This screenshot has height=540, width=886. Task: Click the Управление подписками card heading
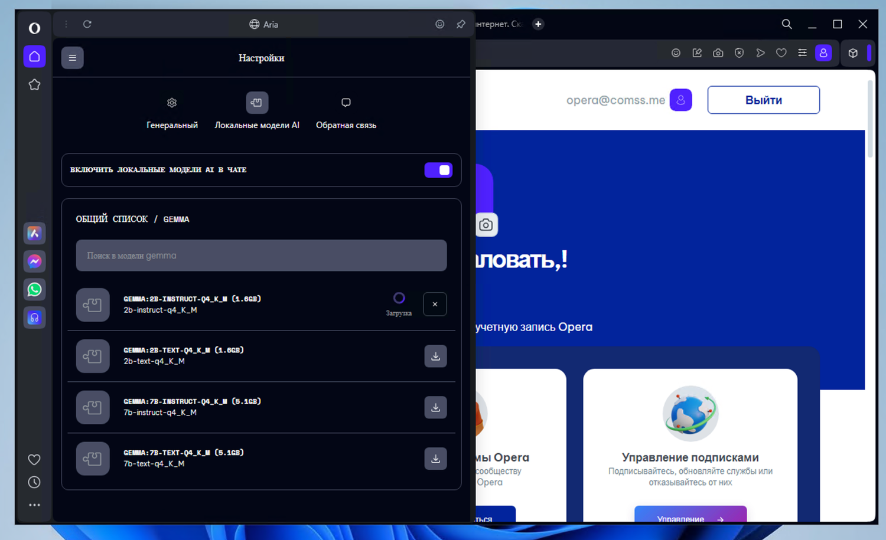(690, 457)
